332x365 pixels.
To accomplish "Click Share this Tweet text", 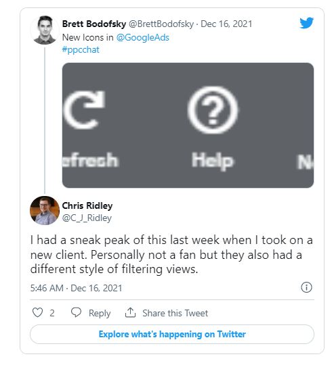I will pyautogui.click(x=175, y=313).
